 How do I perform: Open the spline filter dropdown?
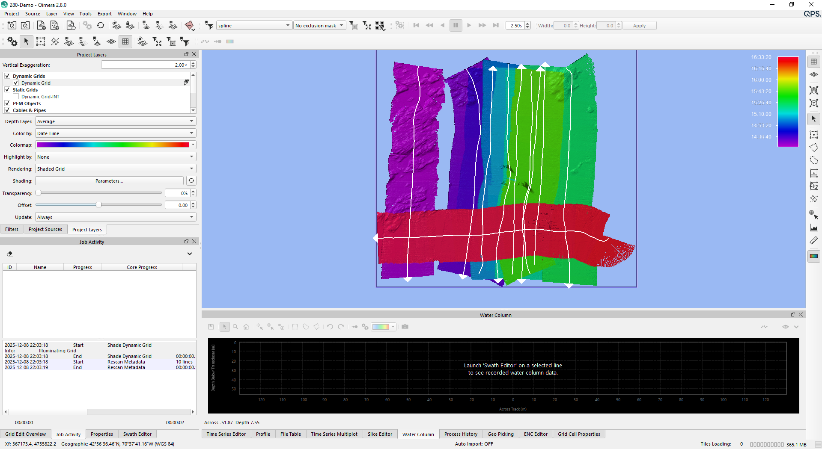[x=254, y=26]
